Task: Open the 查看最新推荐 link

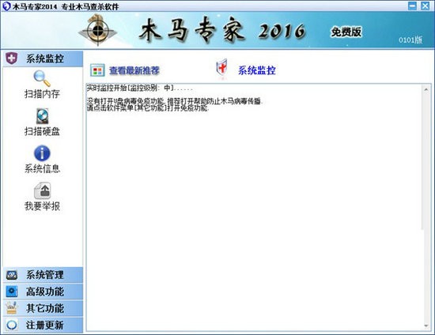Action: pyautogui.click(x=134, y=70)
